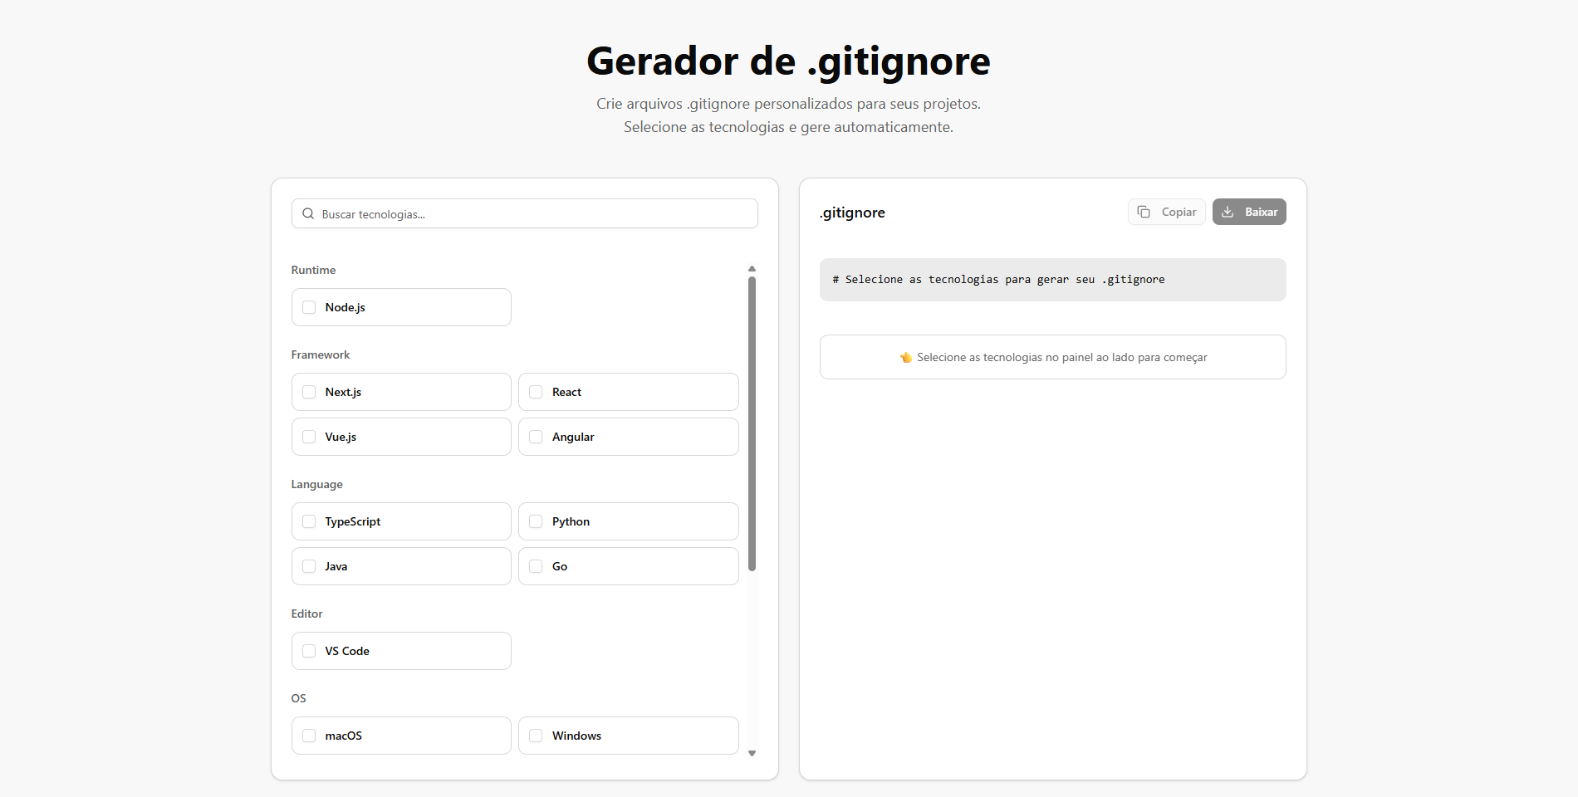Click the search magnifier icon

point(308,213)
